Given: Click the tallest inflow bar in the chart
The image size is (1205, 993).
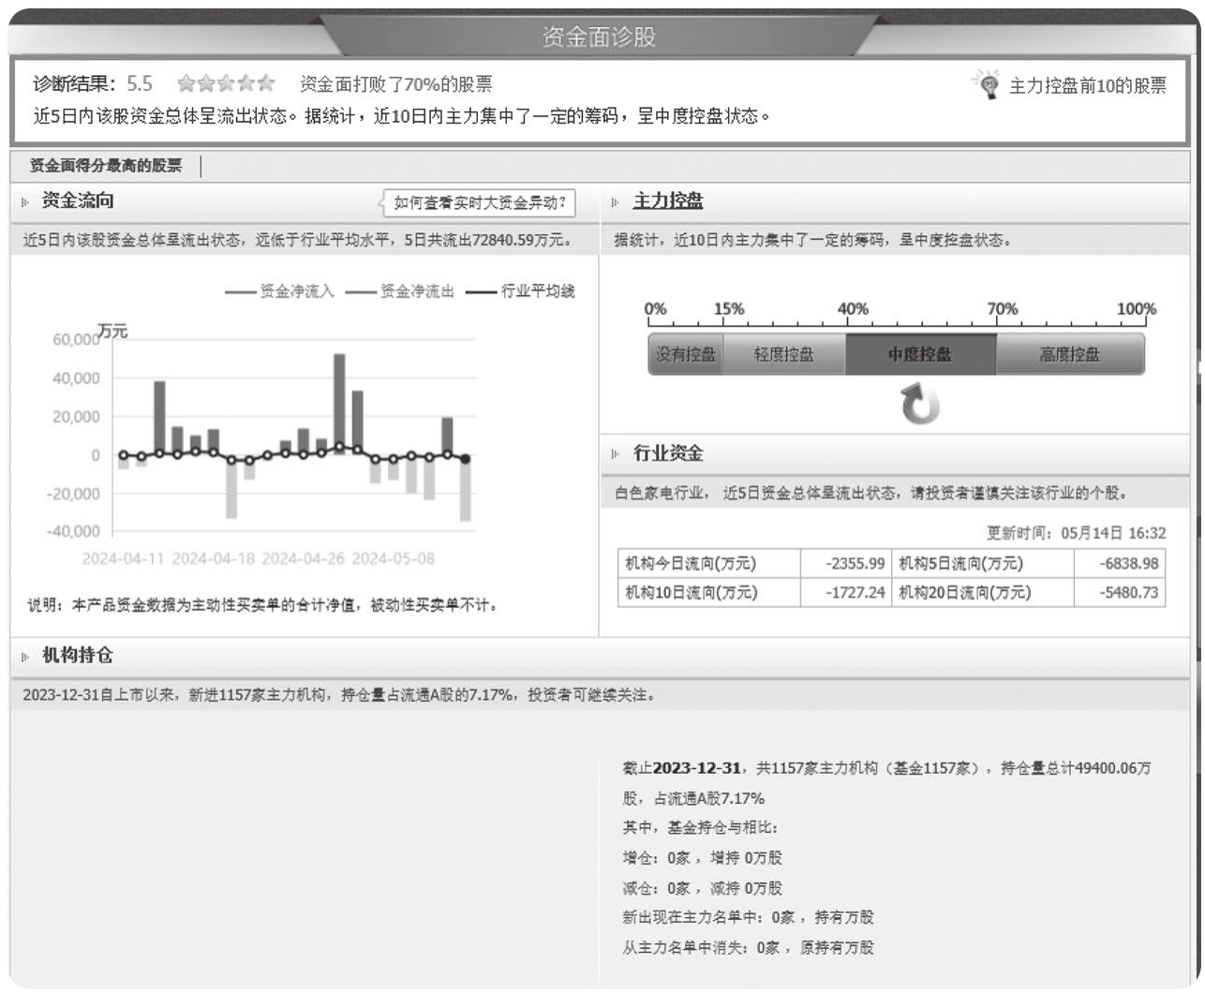Looking at the screenshot, I should (339, 404).
